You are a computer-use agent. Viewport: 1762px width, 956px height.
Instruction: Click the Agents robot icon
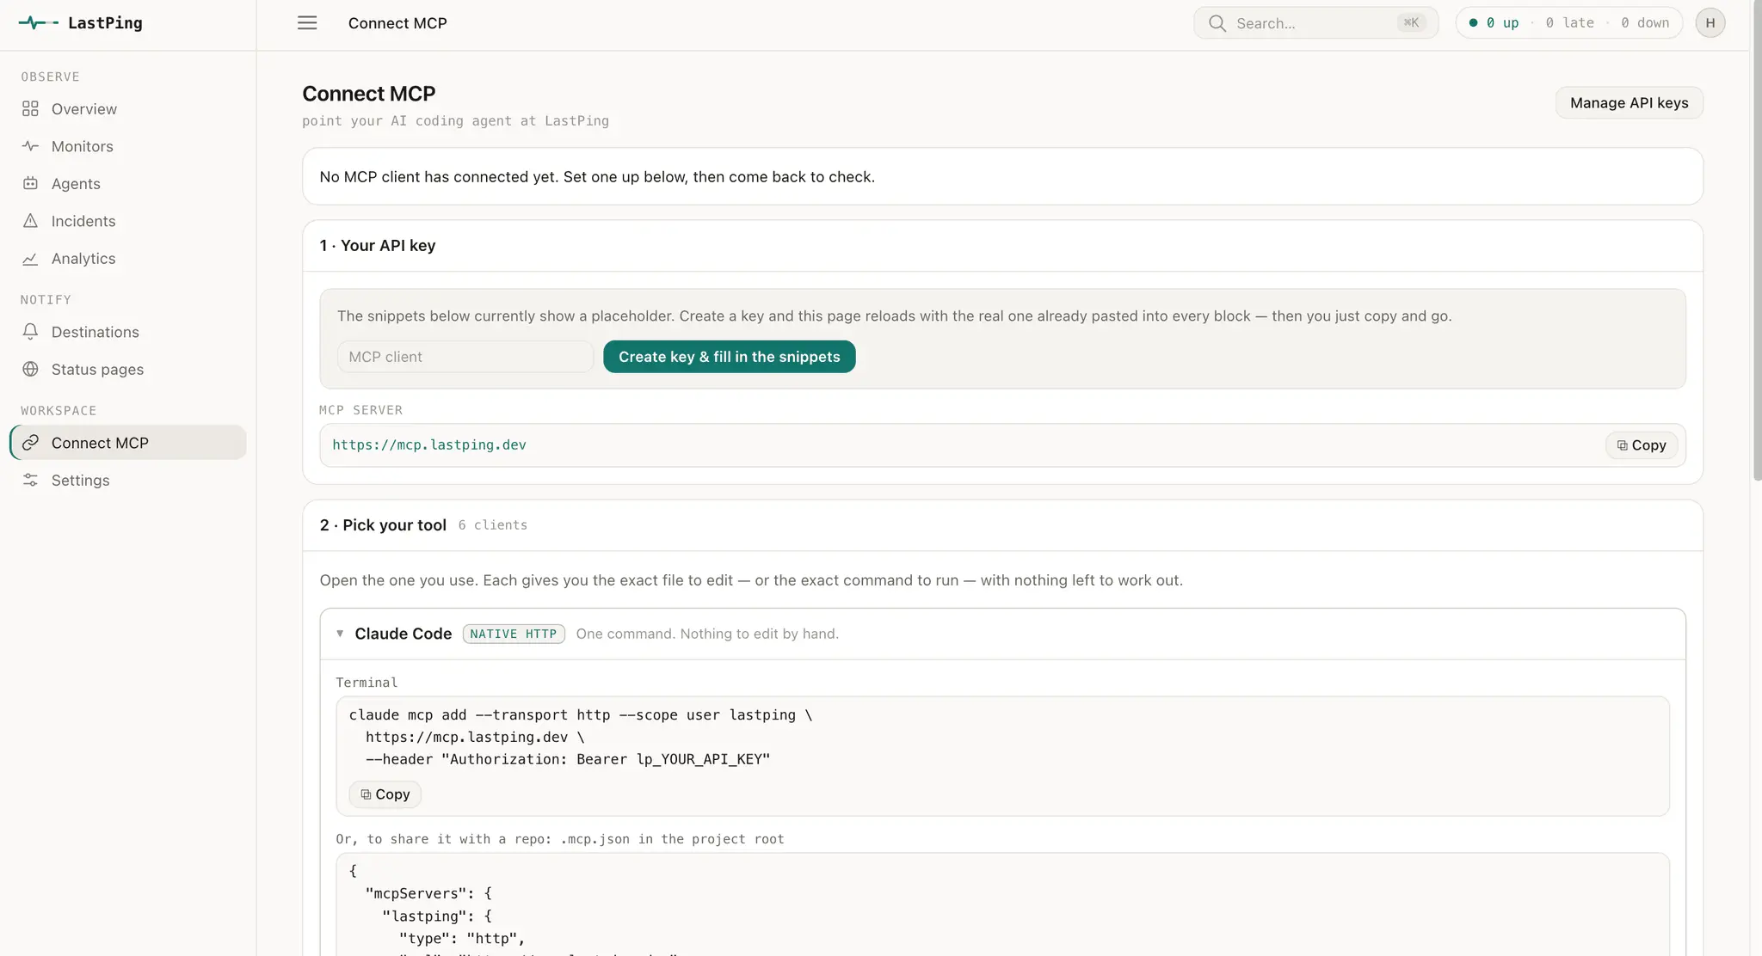30,183
